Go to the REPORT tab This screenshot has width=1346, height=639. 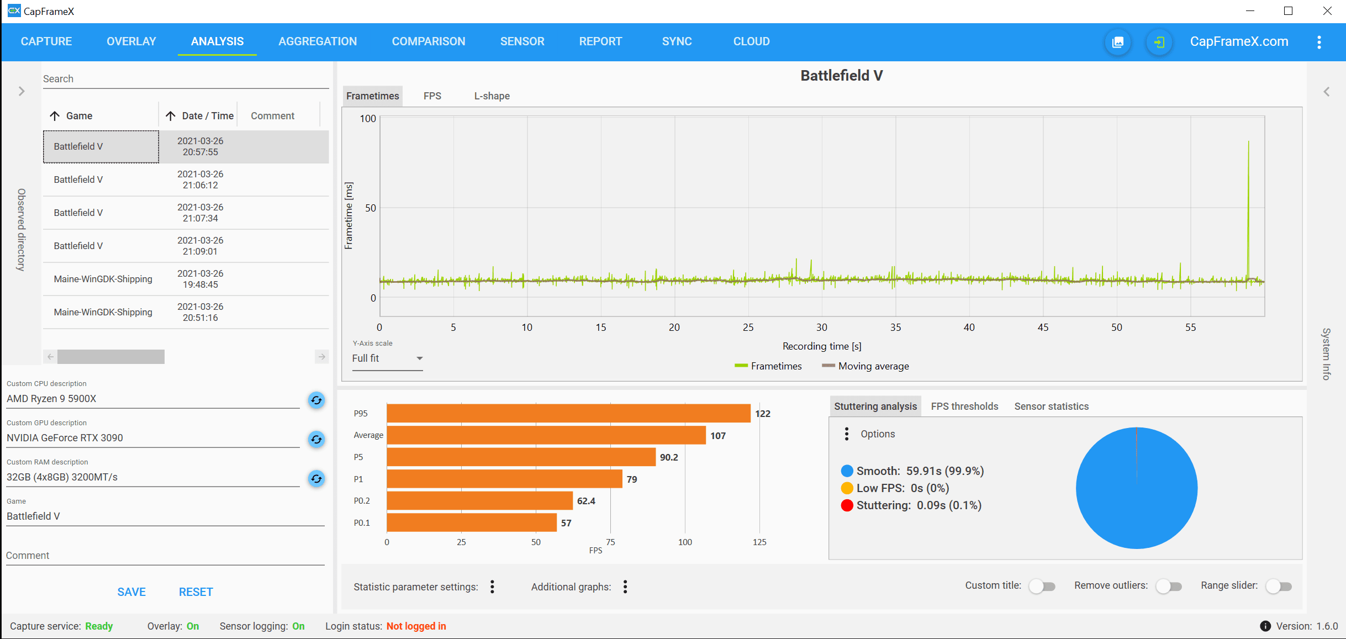pos(600,41)
